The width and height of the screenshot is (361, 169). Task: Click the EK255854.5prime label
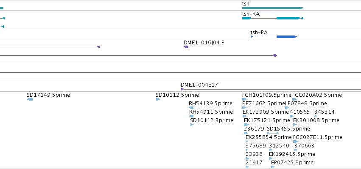269,137
